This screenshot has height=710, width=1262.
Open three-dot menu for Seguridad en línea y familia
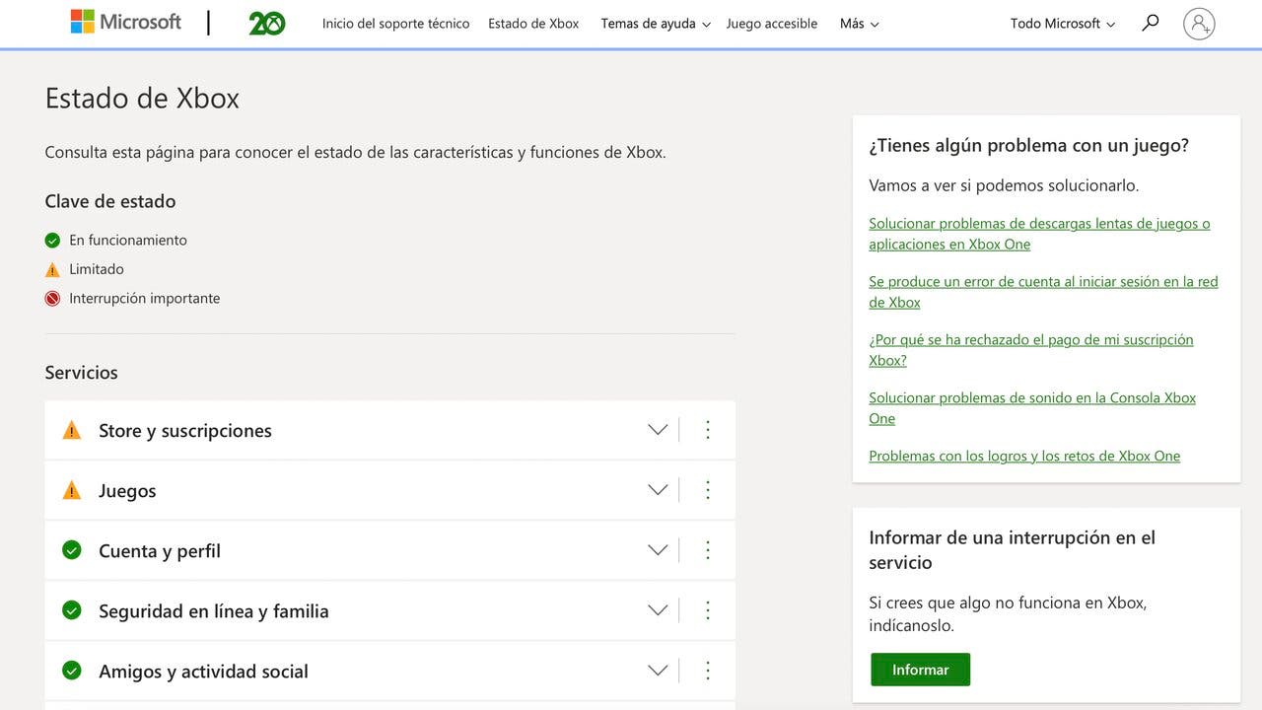click(708, 610)
